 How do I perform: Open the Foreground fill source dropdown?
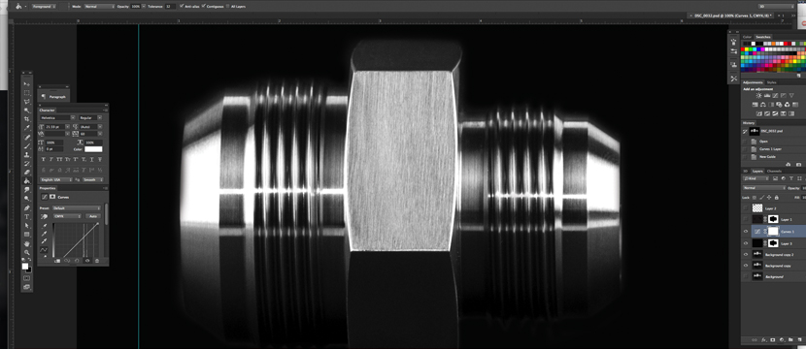click(45, 7)
